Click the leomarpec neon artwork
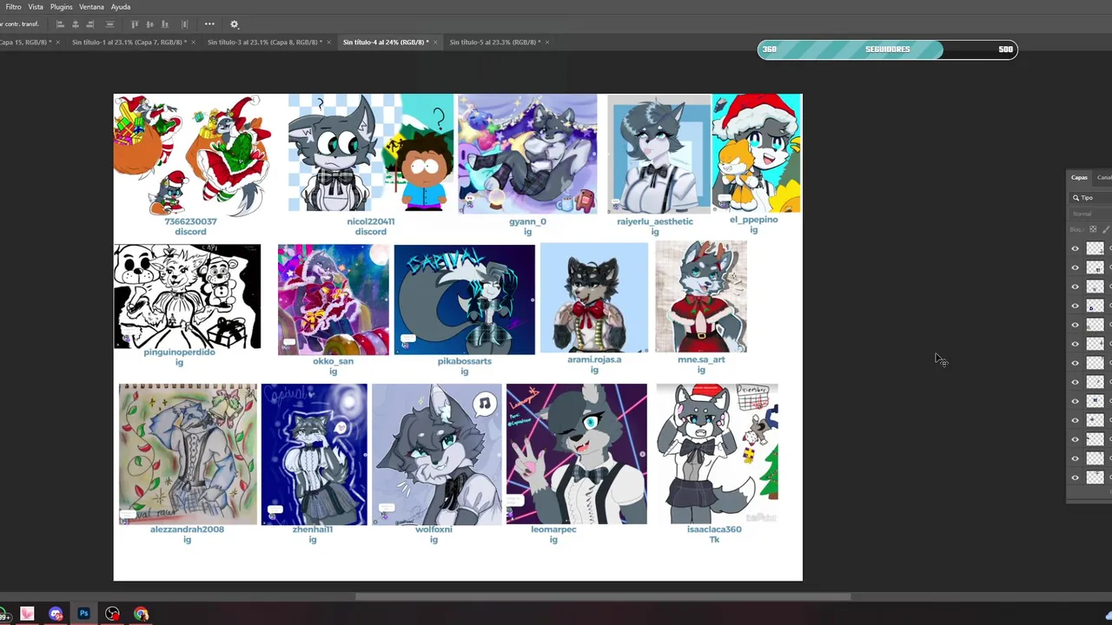The height and width of the screenshot is (625, 1112). click(x=577, y=454)
